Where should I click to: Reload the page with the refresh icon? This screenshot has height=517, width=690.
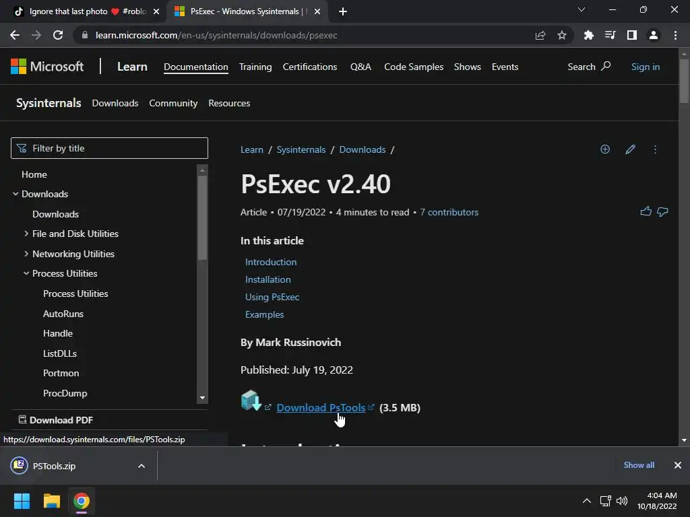coord(58,35)
